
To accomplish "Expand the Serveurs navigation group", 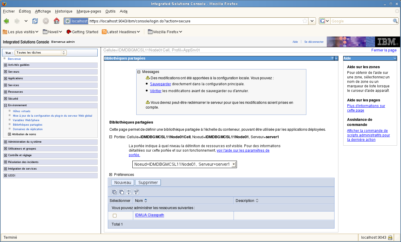I will click(x=5, y=72).
